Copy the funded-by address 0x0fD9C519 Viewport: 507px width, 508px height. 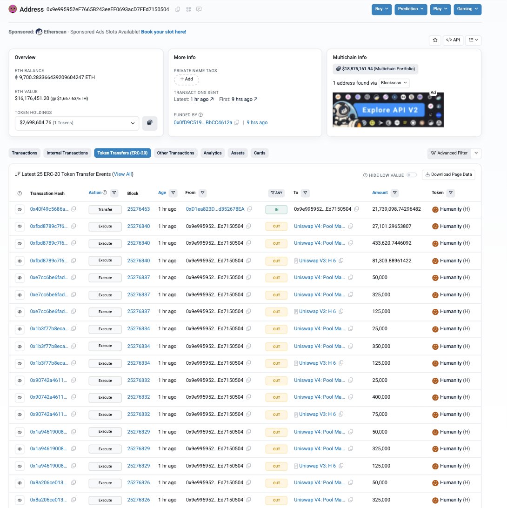(237, 122)
